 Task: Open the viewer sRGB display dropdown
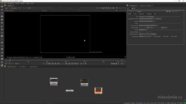click(31, 8)
